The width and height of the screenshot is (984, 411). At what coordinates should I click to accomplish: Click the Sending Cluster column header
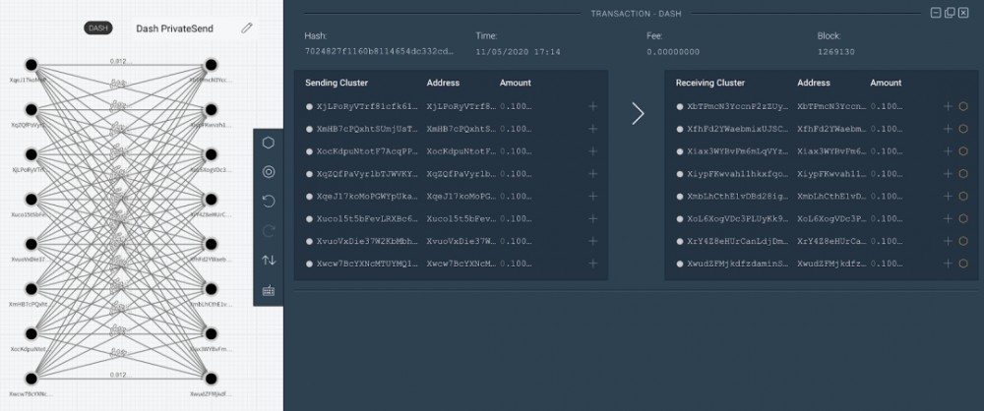coord(337,83)
